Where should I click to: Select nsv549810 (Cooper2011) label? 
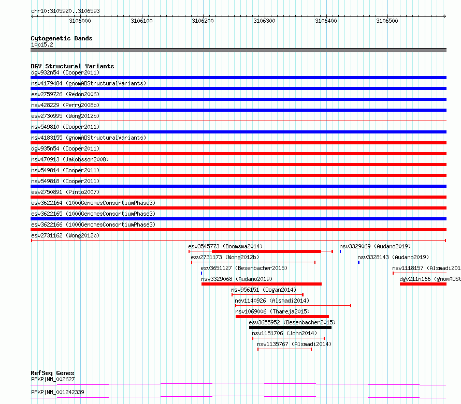65,127
